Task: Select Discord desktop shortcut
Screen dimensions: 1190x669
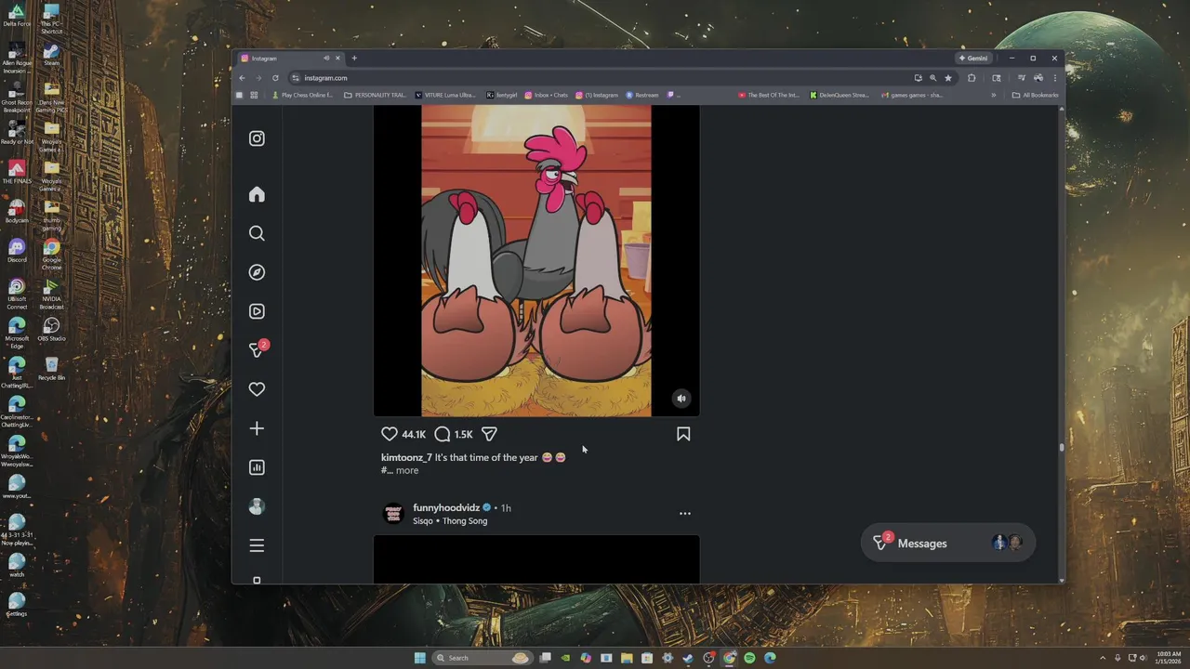Action: (17, 251)
